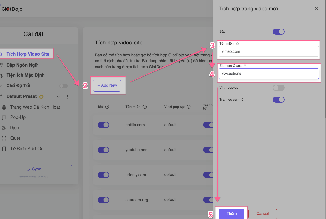The image size is (326, 219).
Task: Click default pop-up value for youtube.com
Action: (171, 150)
